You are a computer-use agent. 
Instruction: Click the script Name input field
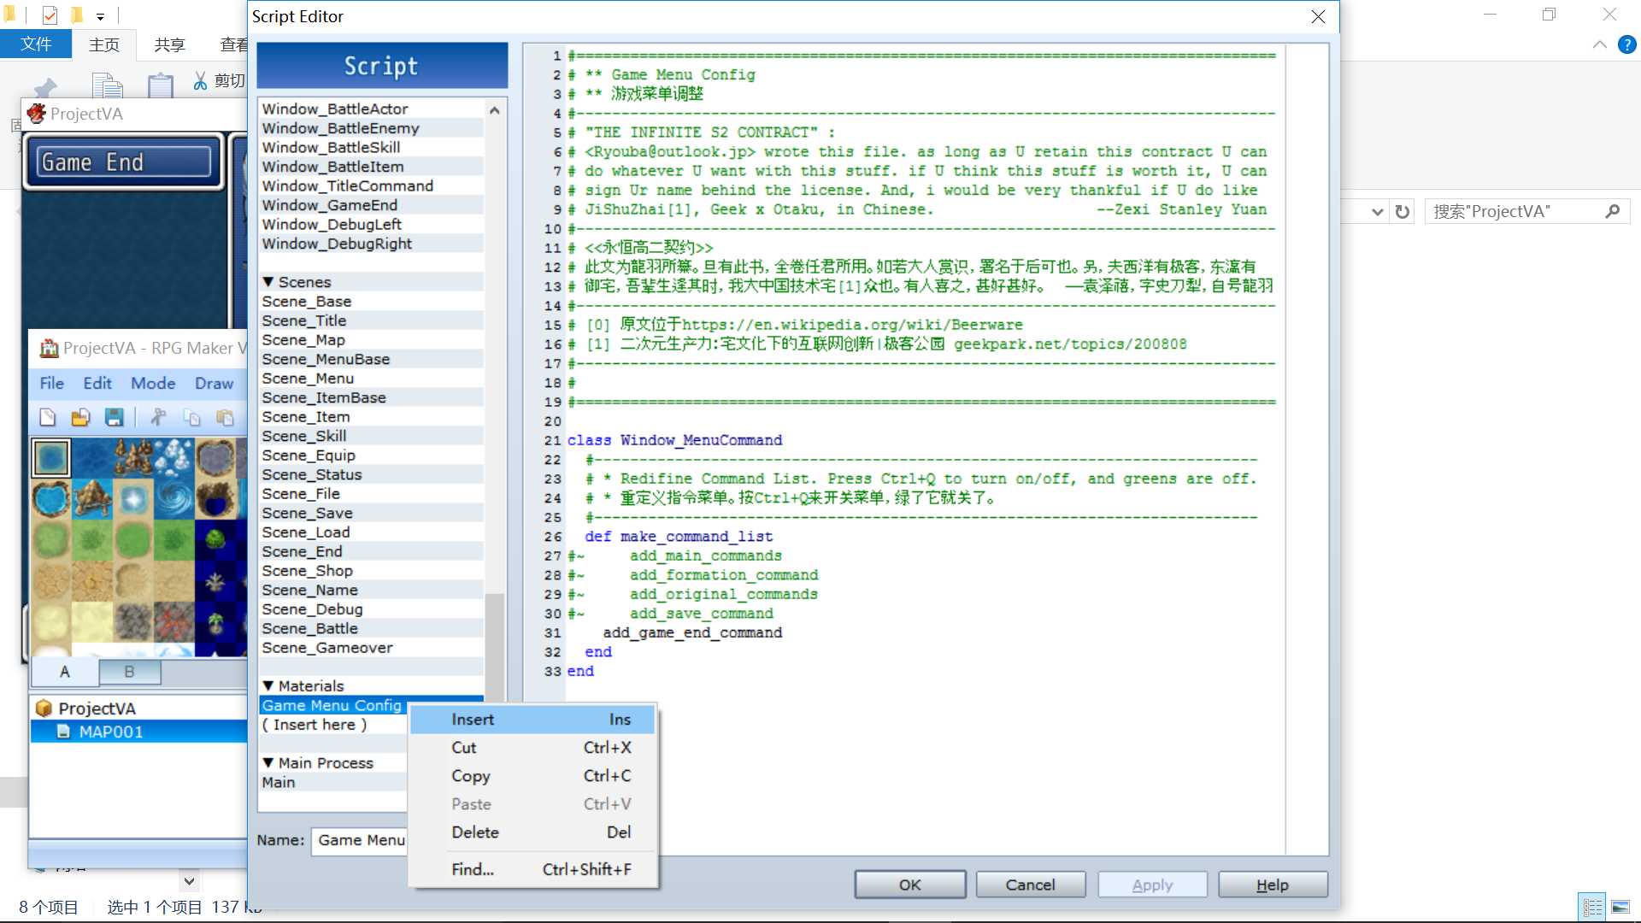click(x=361, y=840)
